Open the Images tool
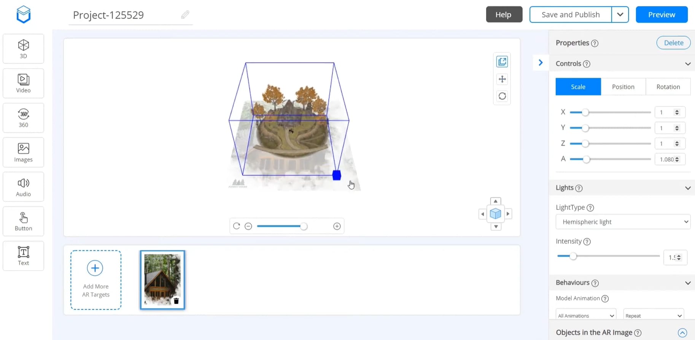Screen dimensions: 695x340 (23, 152)
